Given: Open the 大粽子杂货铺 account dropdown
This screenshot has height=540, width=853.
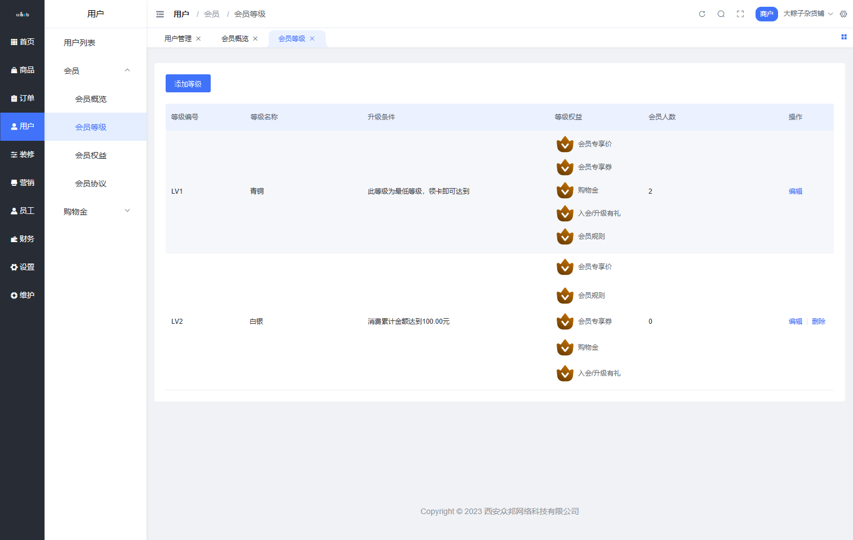Looking at the screenshot, I should click(807, 14).
